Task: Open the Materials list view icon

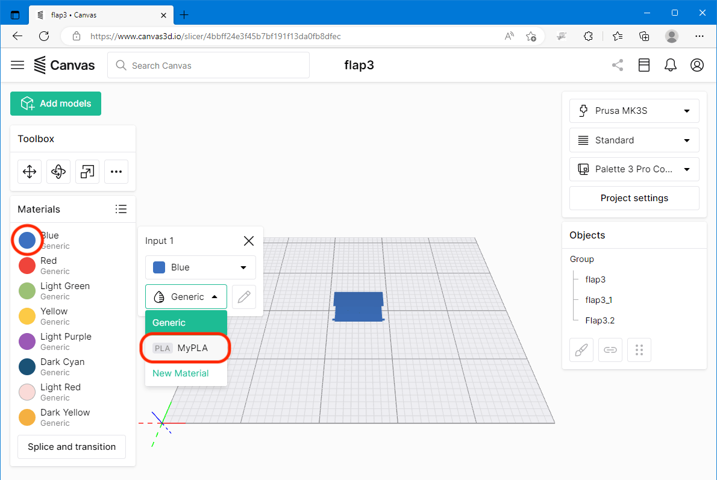Action: (x=121, y=209)
